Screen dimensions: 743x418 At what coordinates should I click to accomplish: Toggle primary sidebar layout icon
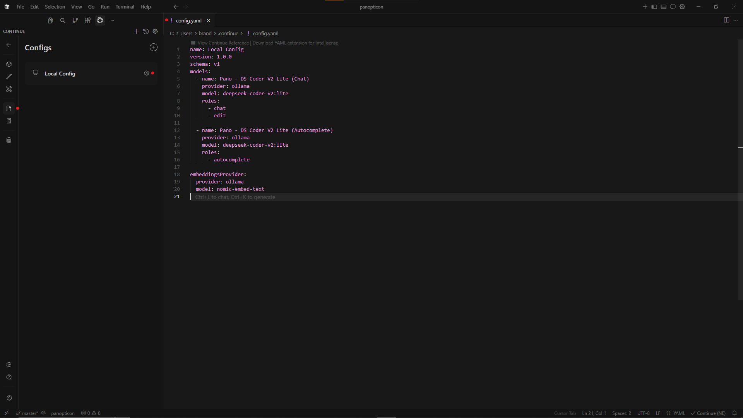pos(654,7)
